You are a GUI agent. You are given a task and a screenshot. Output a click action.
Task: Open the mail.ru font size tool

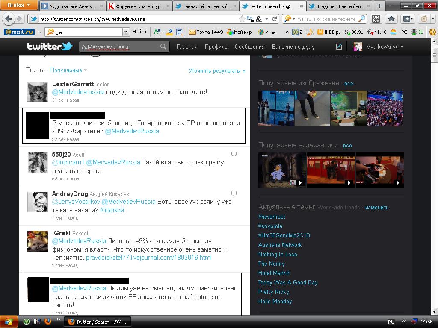[157, 32]
